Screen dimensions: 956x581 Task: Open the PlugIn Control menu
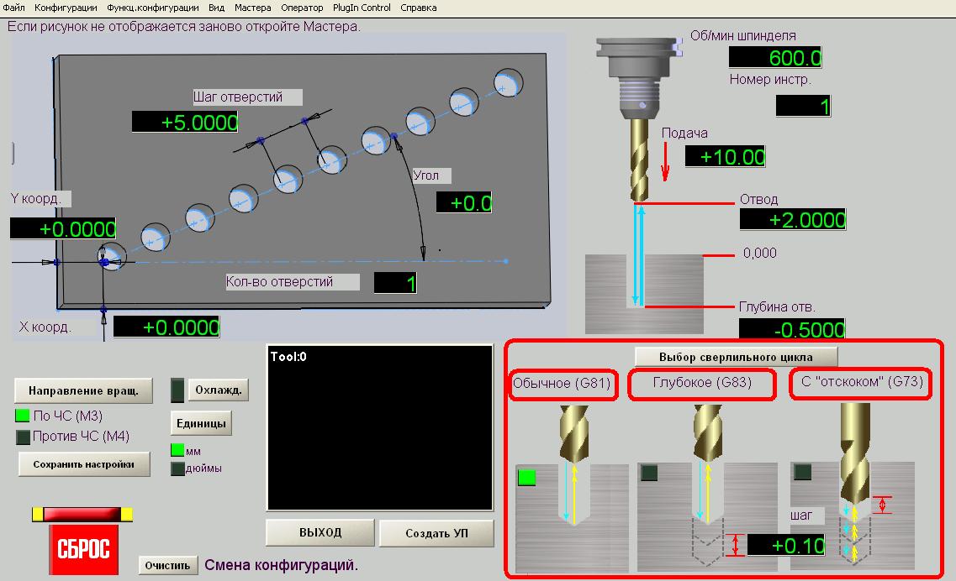click(362, 8)
